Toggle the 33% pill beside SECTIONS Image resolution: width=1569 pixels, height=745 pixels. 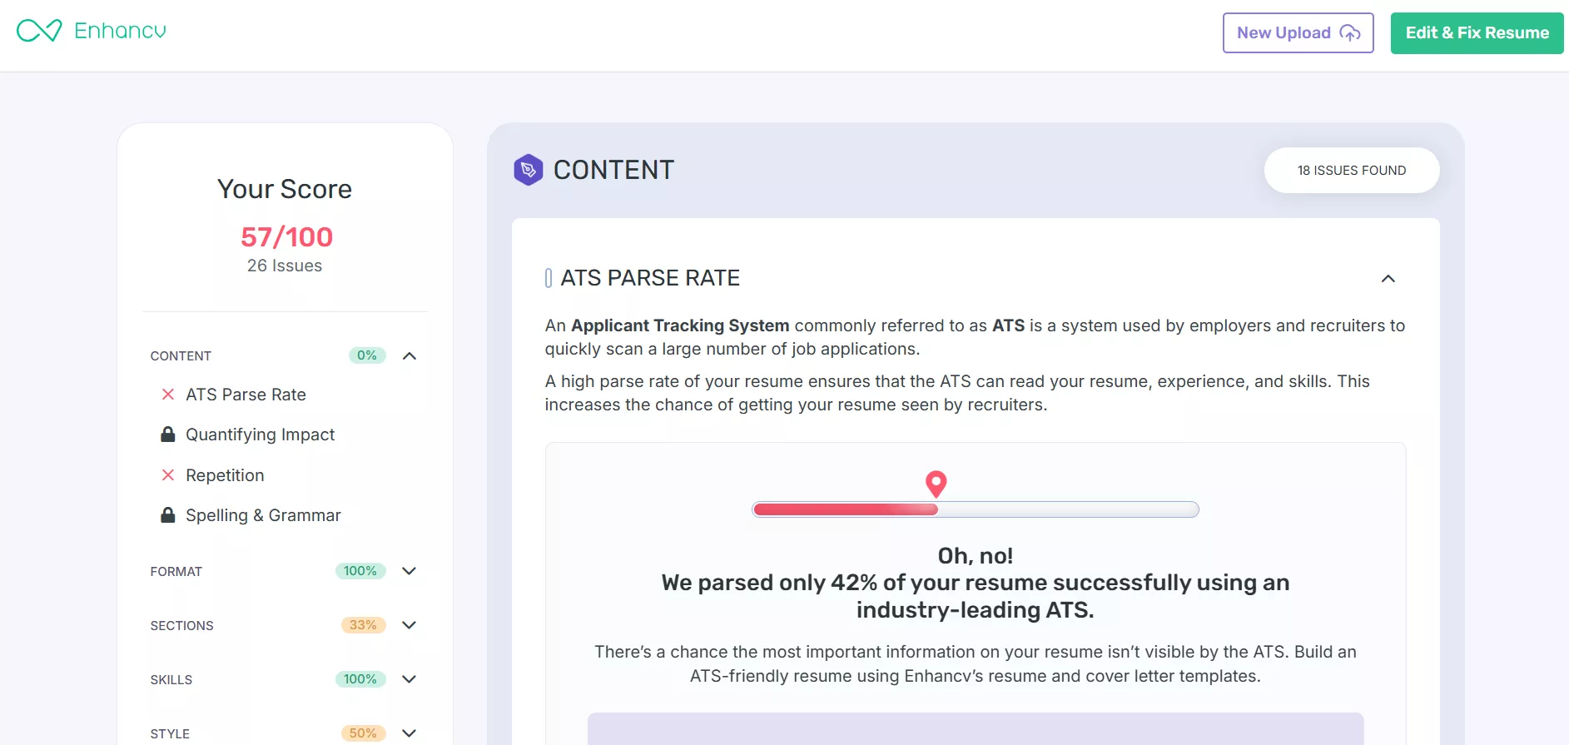pos(363,625)
